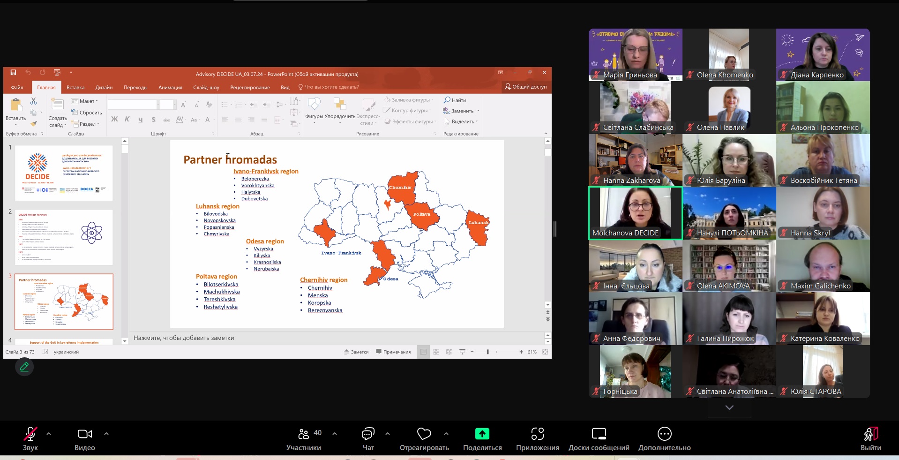Click Общий доступ share button
The height and width of the screenshot is (460, 899).
pos(525,87)
